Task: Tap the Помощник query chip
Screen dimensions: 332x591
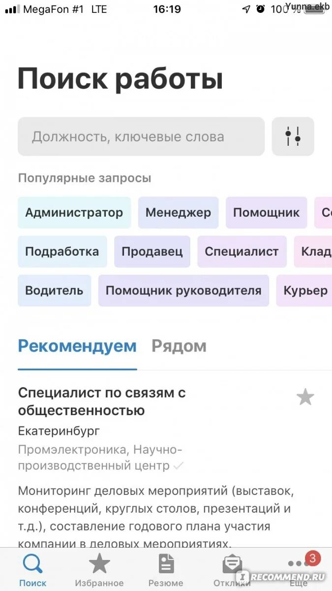Action: 266,213
